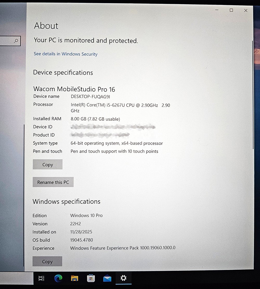260x289 pixels.
Task: Select the Intel Core i5-6267U processor text
Action: (x=120, y=108)
